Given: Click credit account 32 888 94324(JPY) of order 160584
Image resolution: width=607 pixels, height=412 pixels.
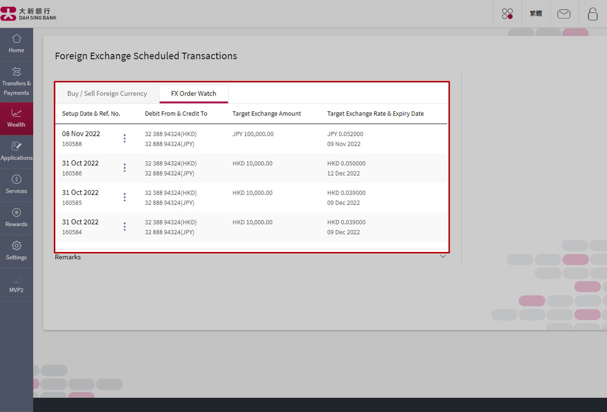Looking at the screenshot, I should [170, 232].
